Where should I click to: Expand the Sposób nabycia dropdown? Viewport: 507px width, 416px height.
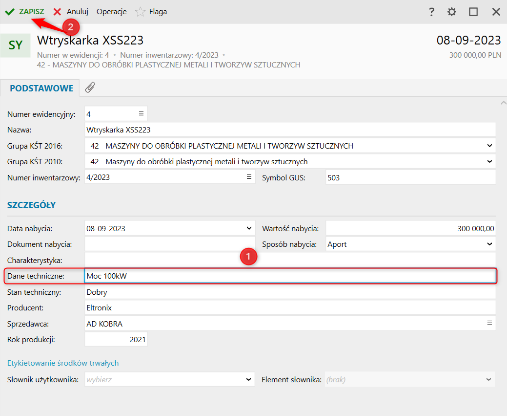(x=489, y=244)
